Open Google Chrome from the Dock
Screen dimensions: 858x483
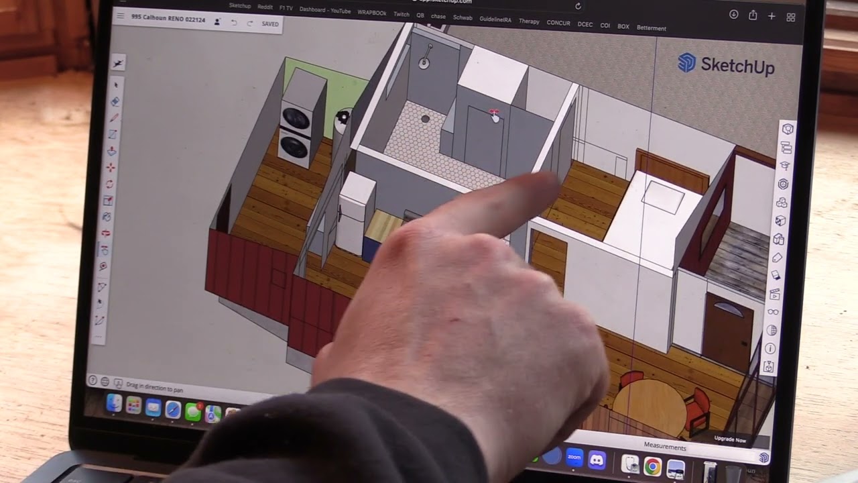[652, 466]
